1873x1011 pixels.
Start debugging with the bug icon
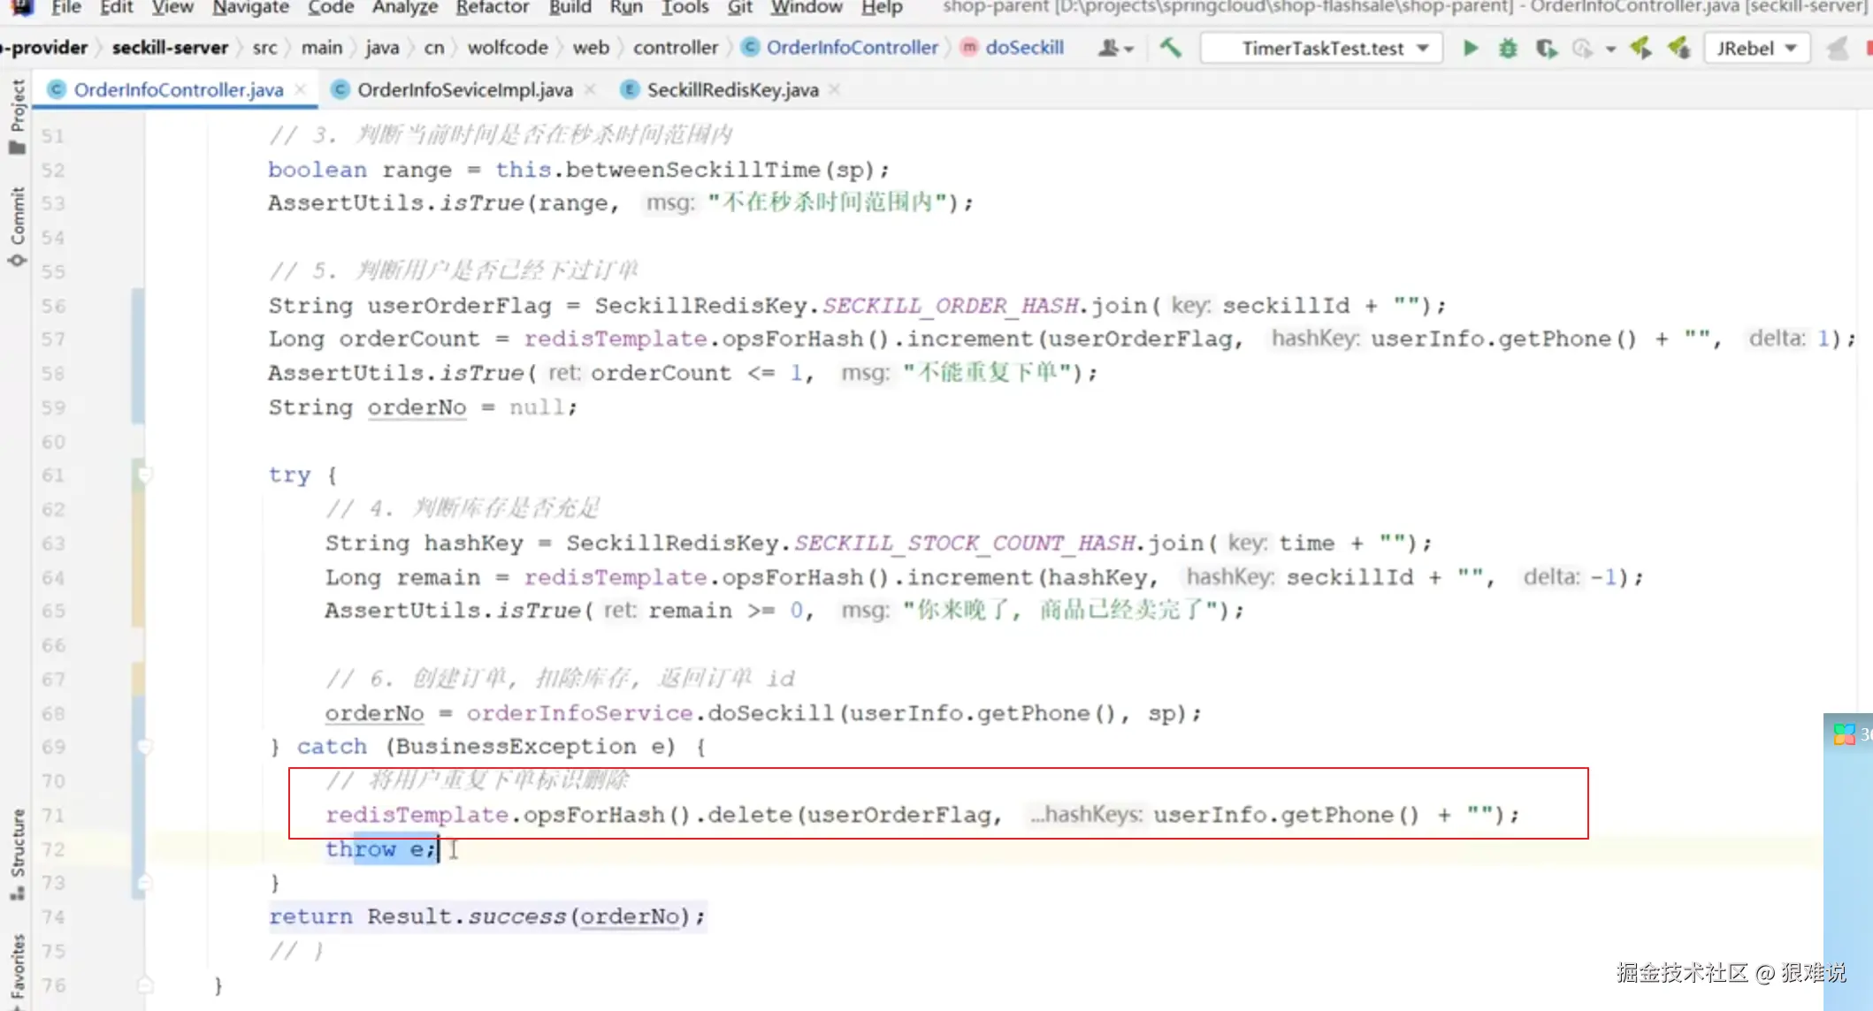(1508, 48)
